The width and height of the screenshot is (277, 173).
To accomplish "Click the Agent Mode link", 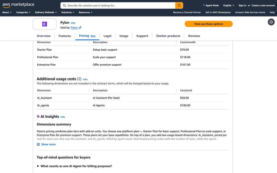I will point(211,6).
